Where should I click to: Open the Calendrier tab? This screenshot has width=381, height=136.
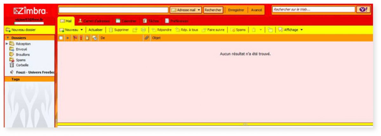126,21
